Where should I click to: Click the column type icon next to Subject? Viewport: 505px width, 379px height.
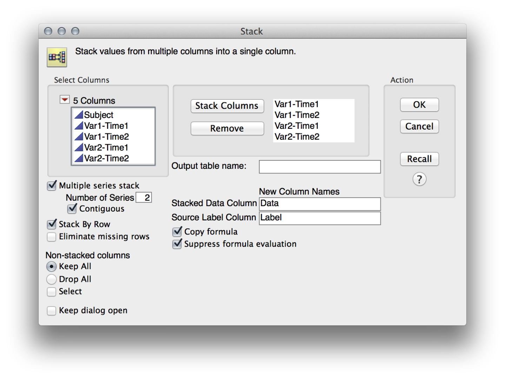(79, 115)
